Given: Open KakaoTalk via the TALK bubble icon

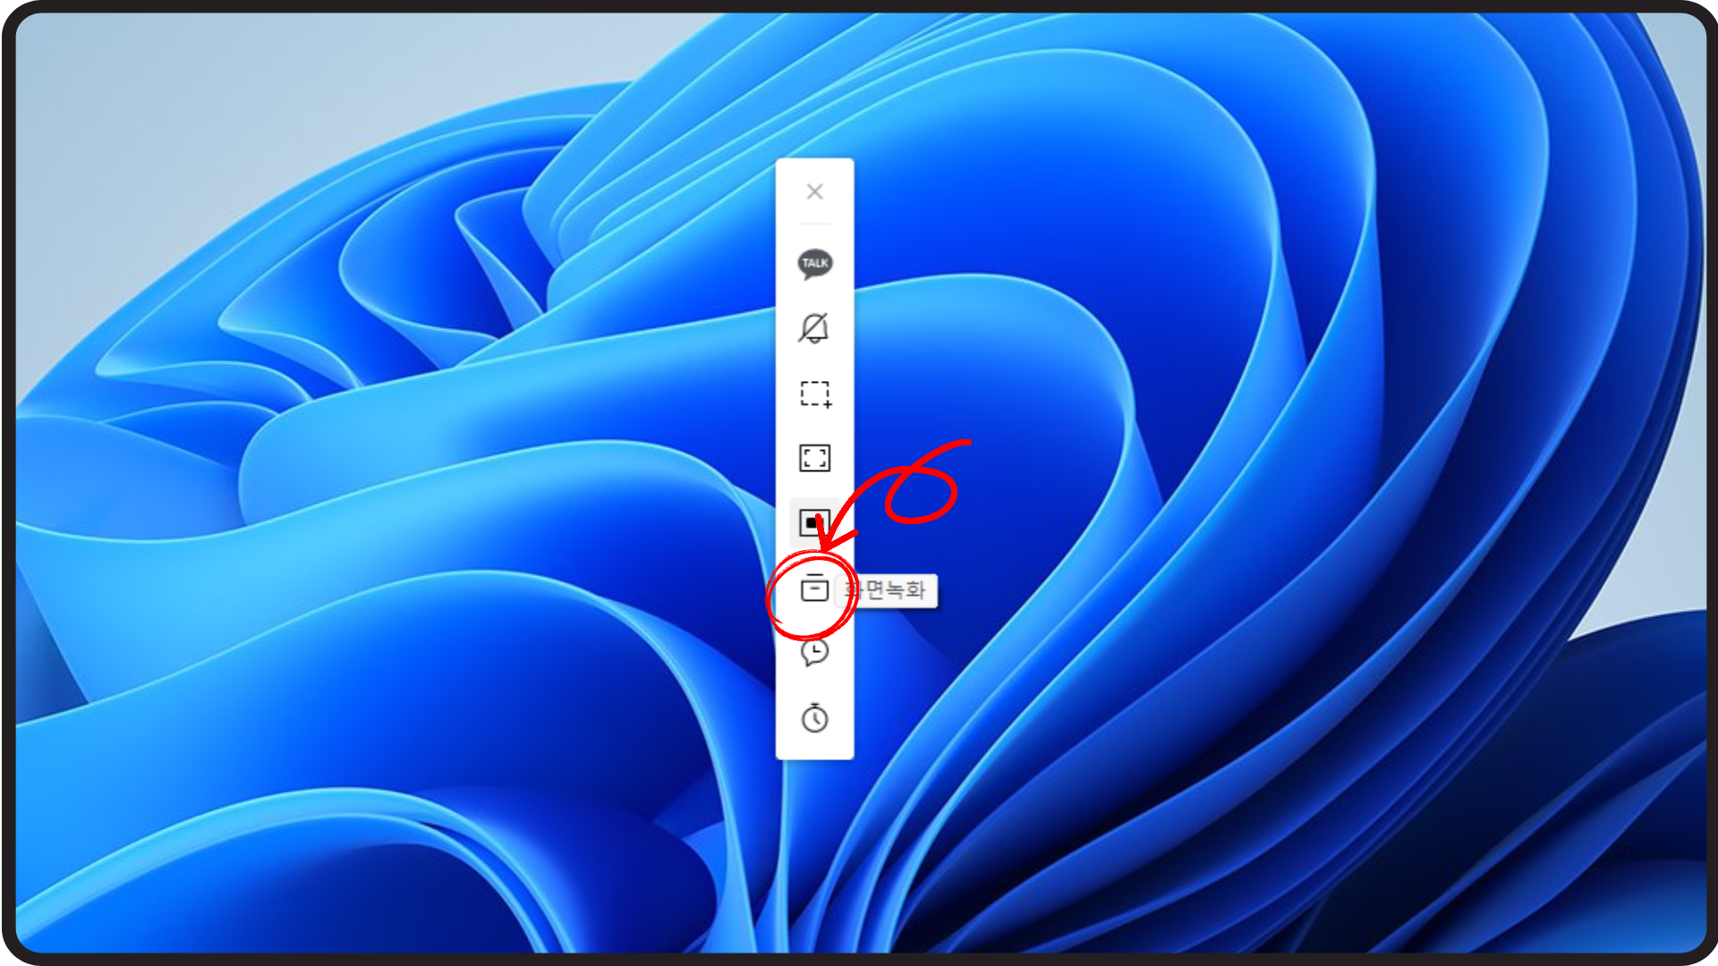Looking at the screenshot, I should pyautogui.click(x=814, y=263).
